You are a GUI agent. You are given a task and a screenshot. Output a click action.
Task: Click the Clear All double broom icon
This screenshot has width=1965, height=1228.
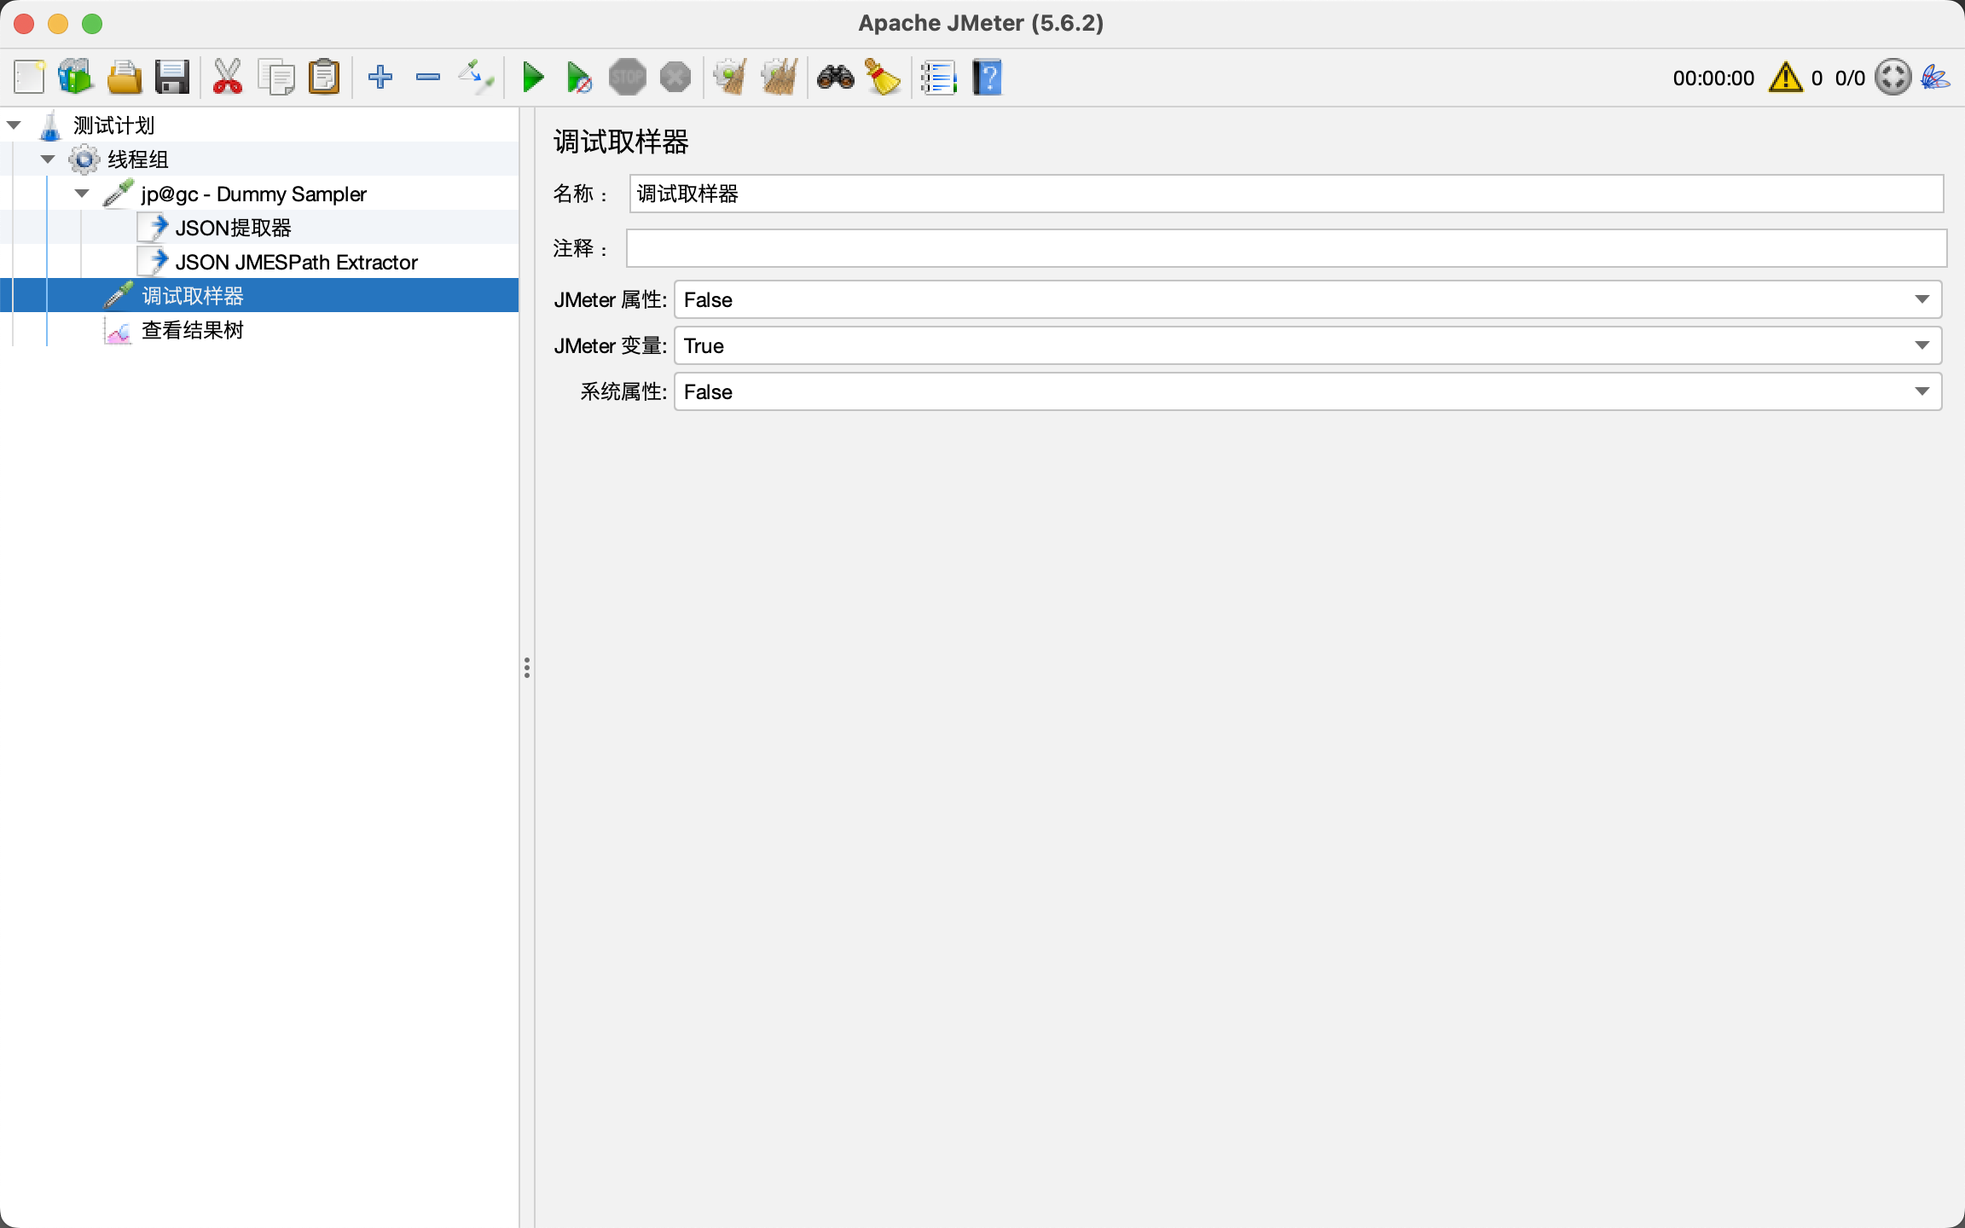[x=780, y=78]
